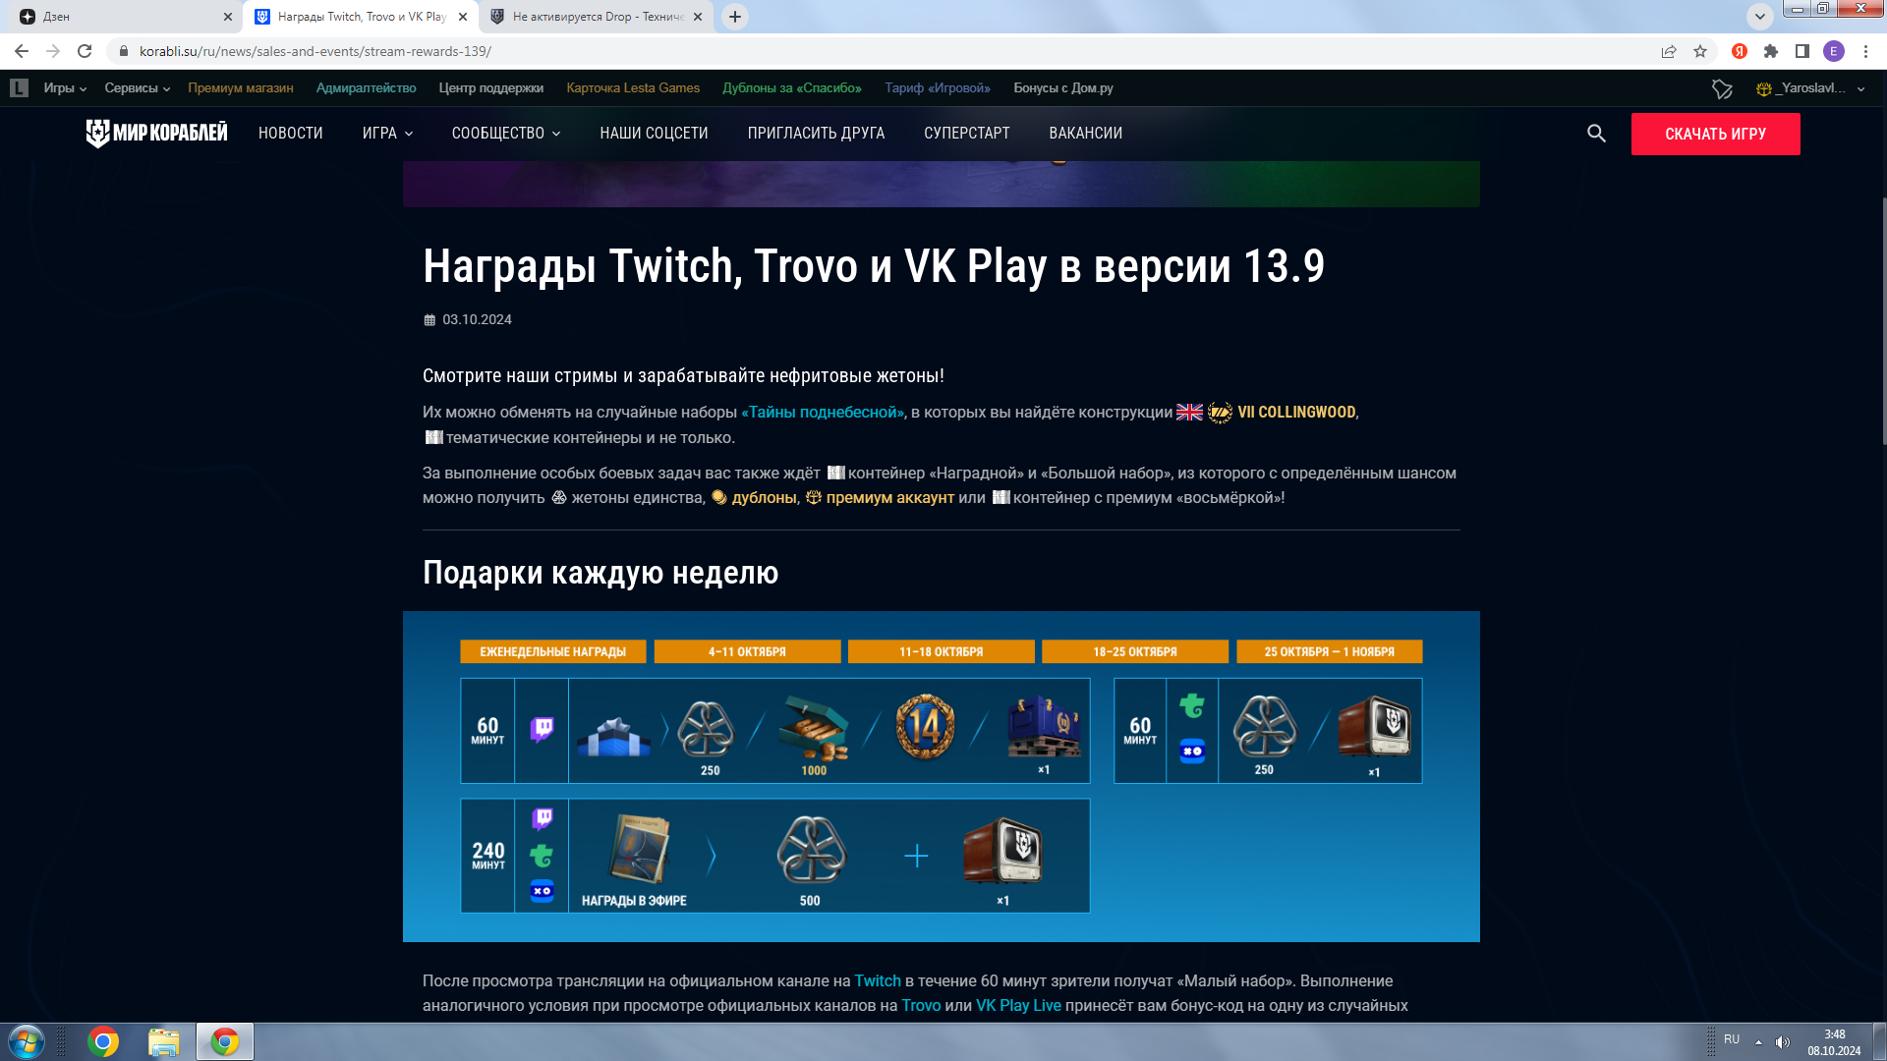1887x1061 pixels.
Task: Click the notifications icon near username
Action: coord(1722,88)
